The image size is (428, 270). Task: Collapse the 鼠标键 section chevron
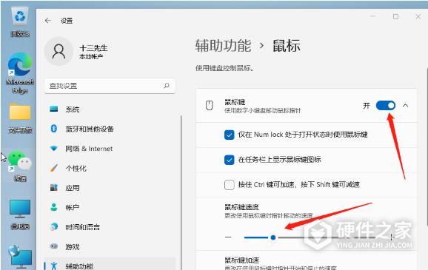coord(406,106)
